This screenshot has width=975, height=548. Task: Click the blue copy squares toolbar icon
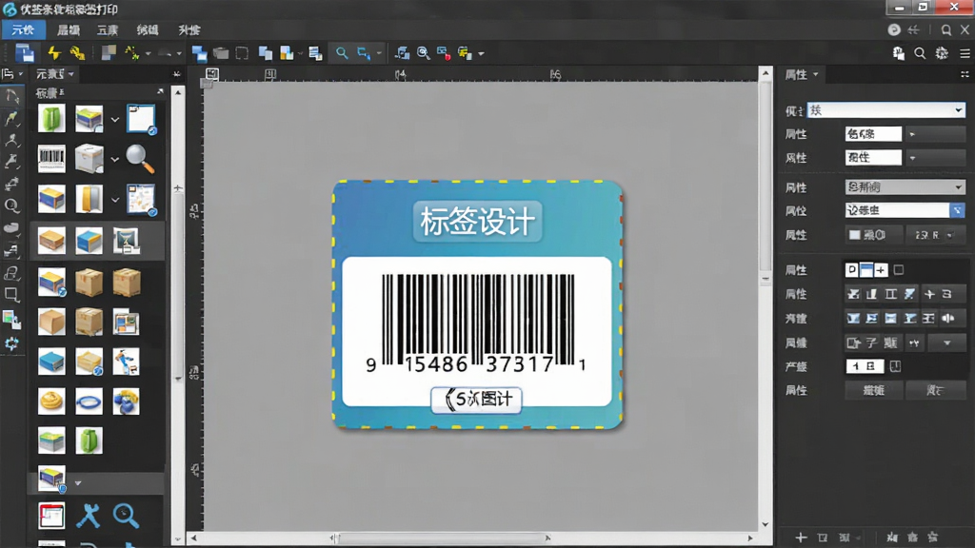(266, 53)
